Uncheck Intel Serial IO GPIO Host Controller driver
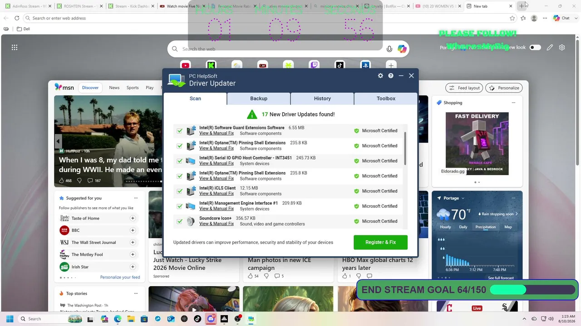Image resolution: width=581 pixels, height=326 pixels. pos(180,161)
